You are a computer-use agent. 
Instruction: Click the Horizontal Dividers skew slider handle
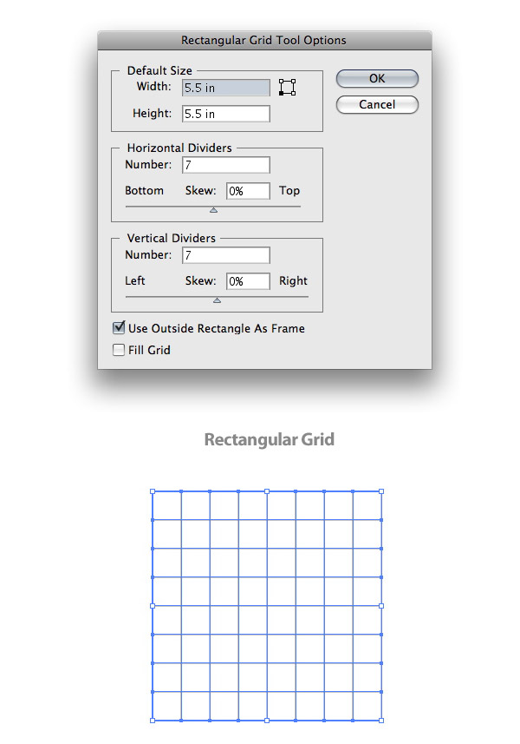point(213,210)
